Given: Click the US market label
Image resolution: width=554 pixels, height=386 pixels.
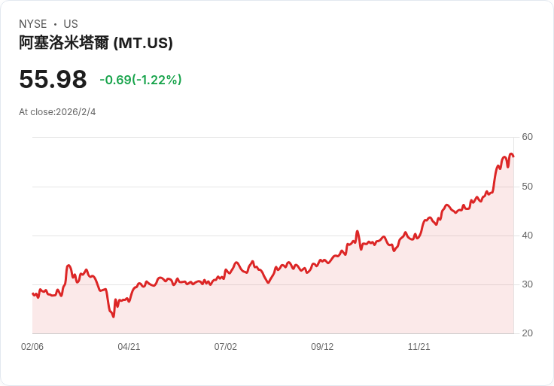Looking at the screenshot, I should pos(71,24).
